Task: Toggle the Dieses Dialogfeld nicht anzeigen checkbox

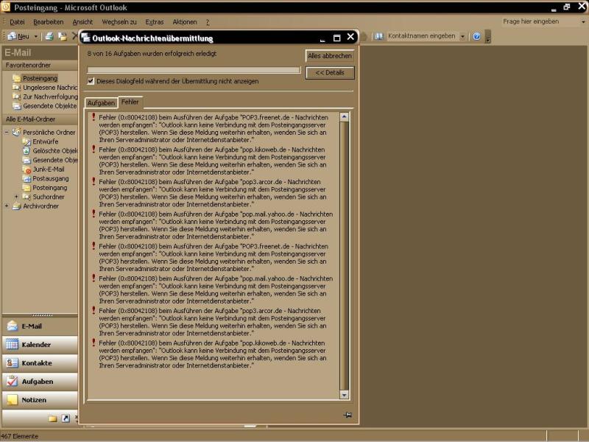Action: (91, 81)
